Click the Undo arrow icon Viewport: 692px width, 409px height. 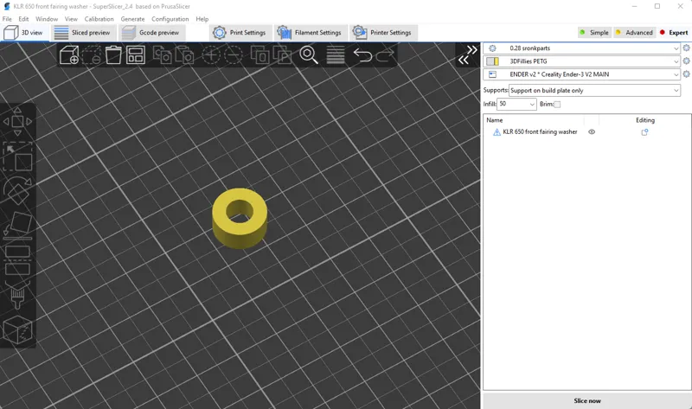(x=362, y=55)
